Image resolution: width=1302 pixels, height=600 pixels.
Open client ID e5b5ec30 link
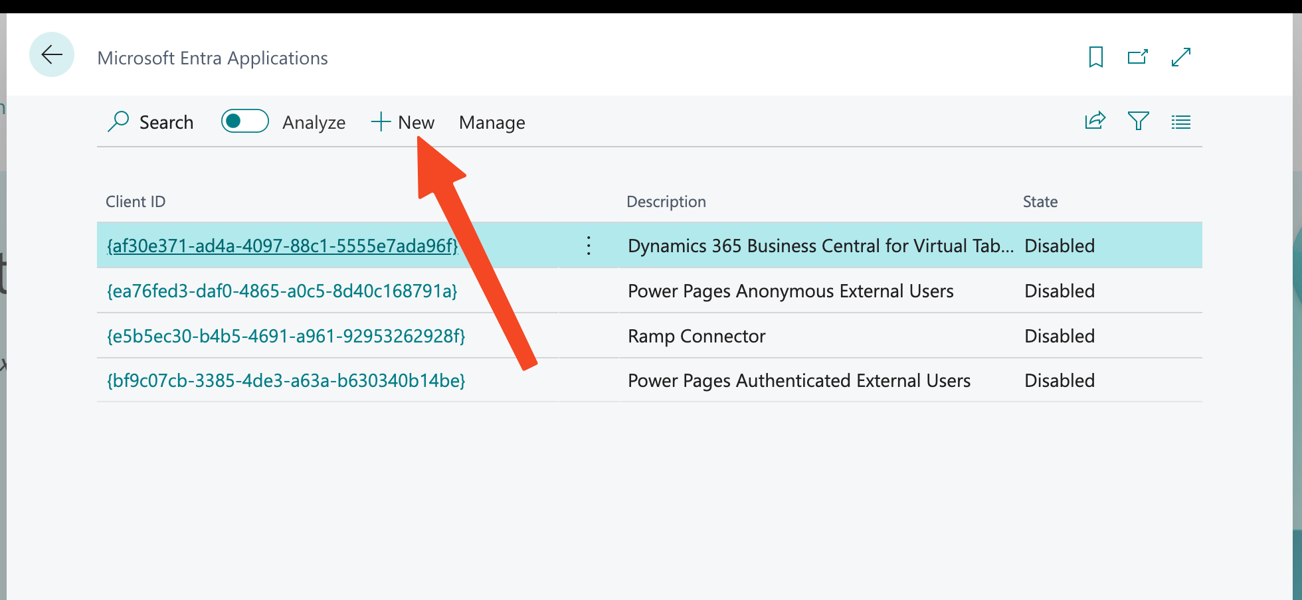point(286,336)
